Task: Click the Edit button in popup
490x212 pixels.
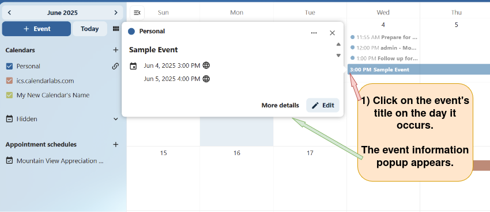Action: 322,105
